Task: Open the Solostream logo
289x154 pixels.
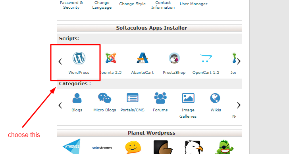Action: [x=102, y=148]
